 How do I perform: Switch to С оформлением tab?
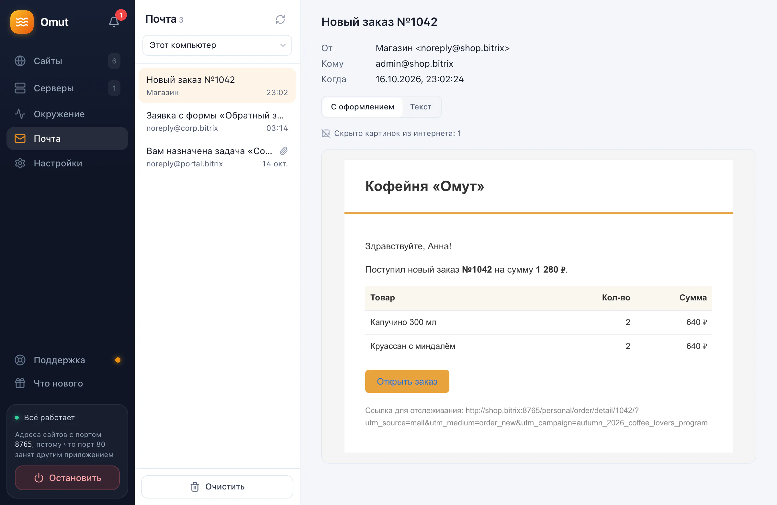[362, 107]
